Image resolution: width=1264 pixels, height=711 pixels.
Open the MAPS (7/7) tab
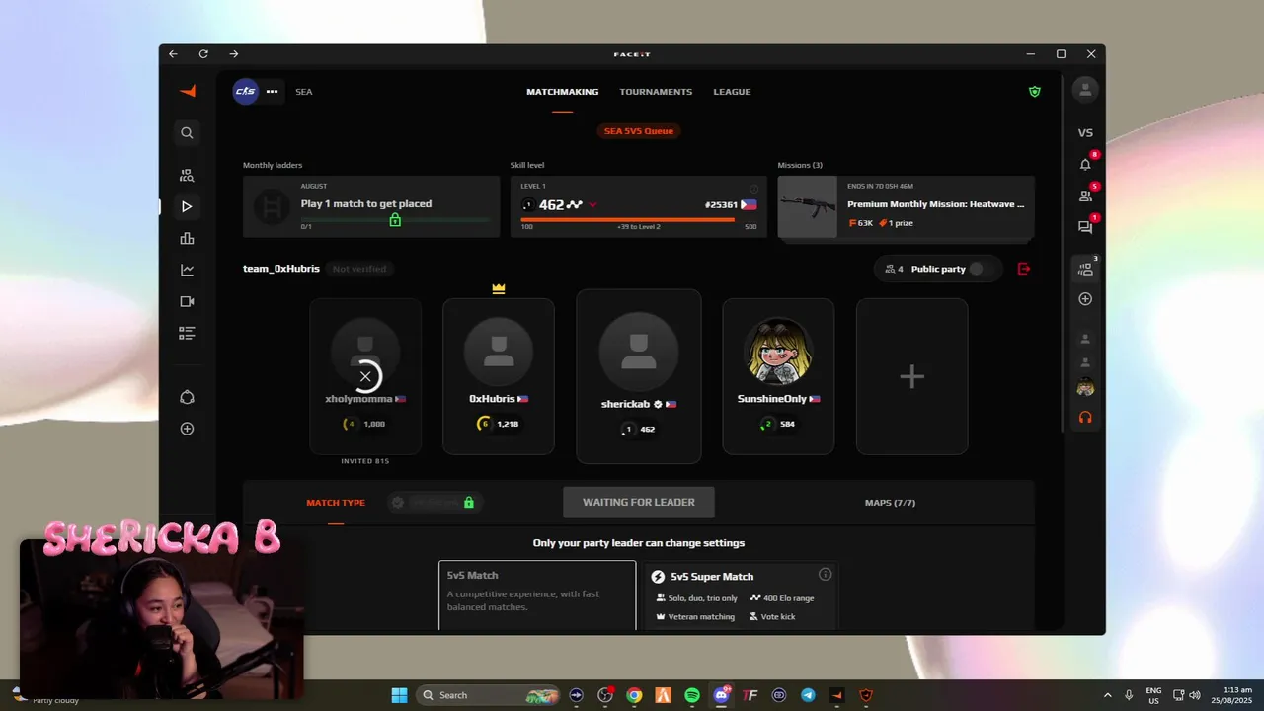coord(890,503)
